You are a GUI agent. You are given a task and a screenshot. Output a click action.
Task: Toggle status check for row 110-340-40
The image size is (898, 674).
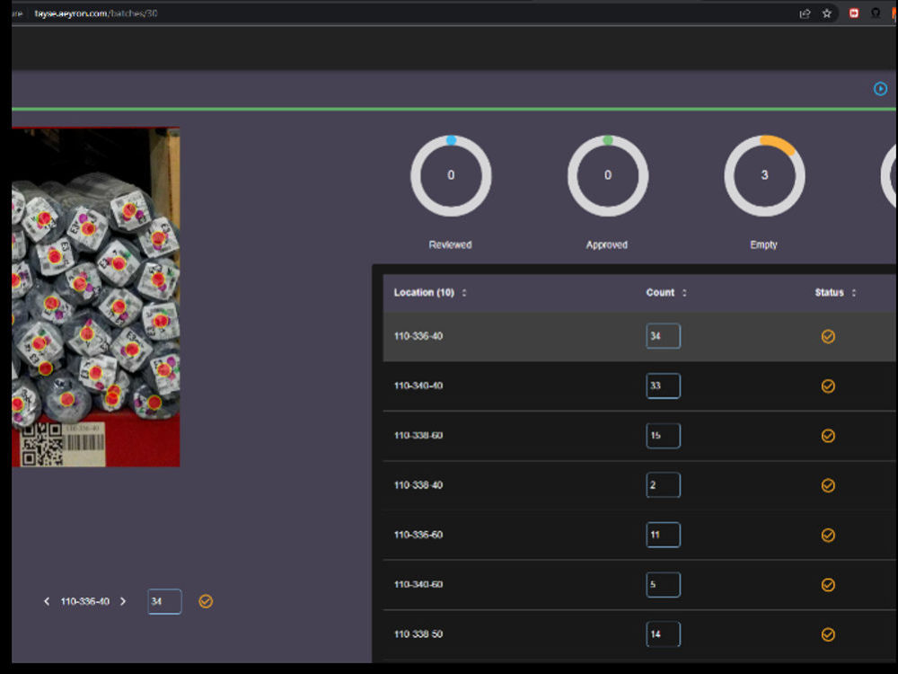pos(828,386)
